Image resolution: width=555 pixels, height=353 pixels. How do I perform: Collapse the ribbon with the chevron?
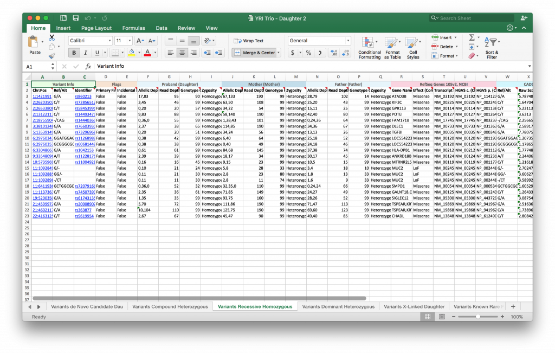[x=524, y=28]
